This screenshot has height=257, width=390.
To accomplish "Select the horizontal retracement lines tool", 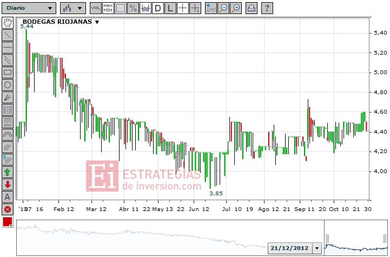I will click(x=8, y=122).
